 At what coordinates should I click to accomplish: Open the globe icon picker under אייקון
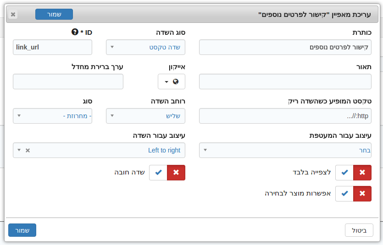pyautogui.click(x=172, y=82)
